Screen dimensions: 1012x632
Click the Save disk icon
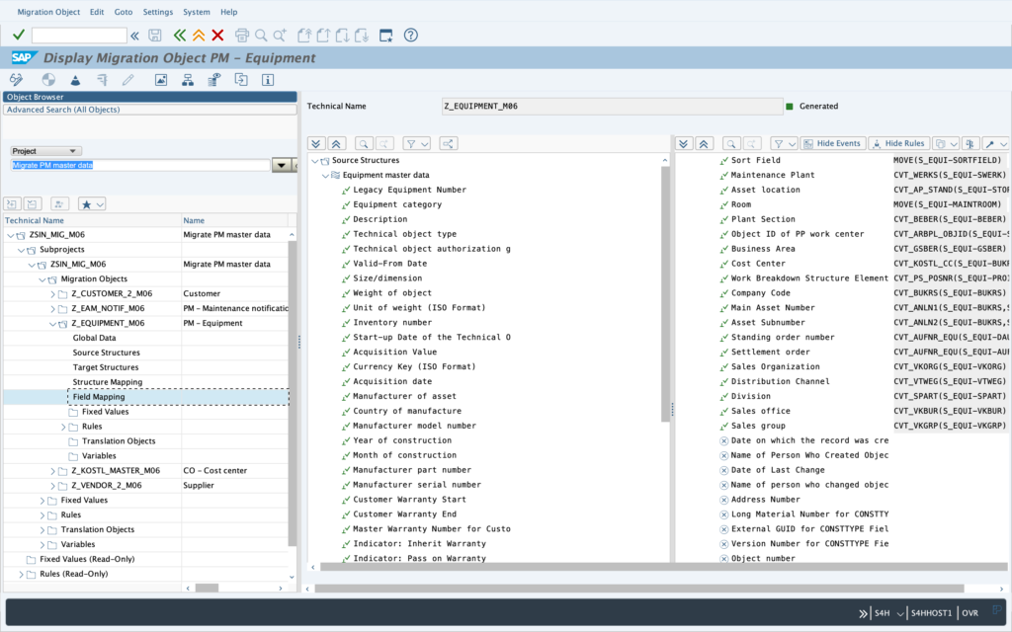155,36
